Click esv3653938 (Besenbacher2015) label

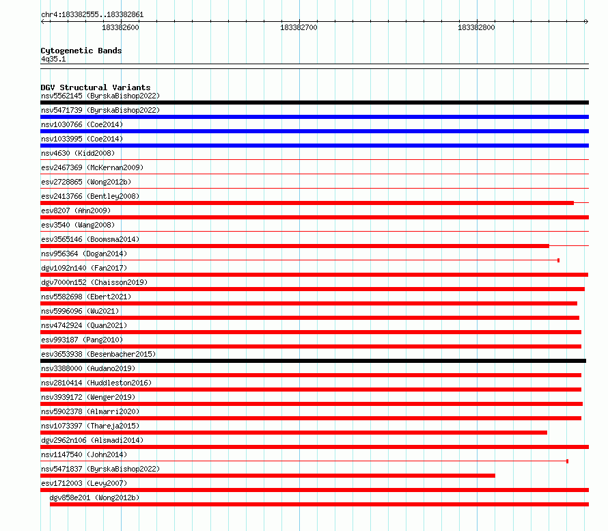click(x=98, y=354)
